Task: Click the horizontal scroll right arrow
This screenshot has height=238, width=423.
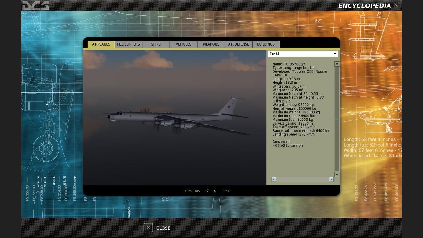Action: pos(331,180)
